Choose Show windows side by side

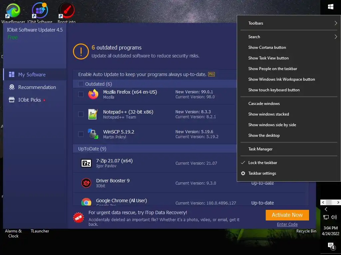click(x=289, y=125)
